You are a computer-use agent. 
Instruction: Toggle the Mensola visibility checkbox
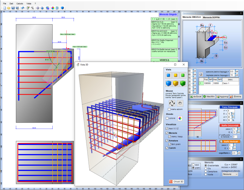167,133
